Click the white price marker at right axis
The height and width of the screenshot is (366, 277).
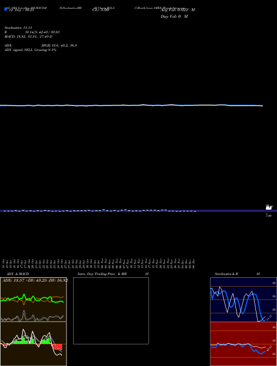pos(269,207)
